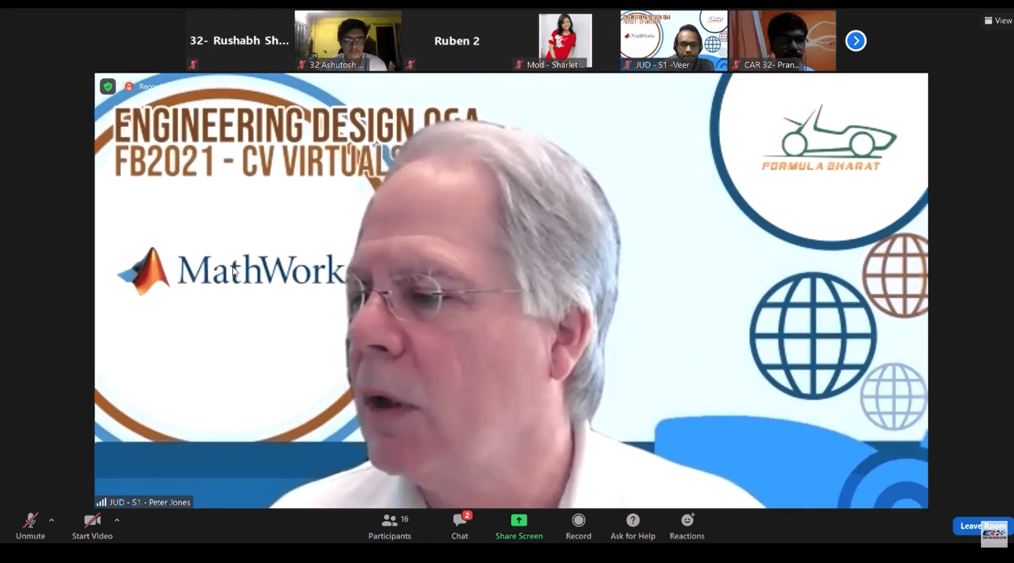The height and width of the screenshot is (563, 1014).
Task: Start Video from the camera button
Action: (x=92, y=526)
